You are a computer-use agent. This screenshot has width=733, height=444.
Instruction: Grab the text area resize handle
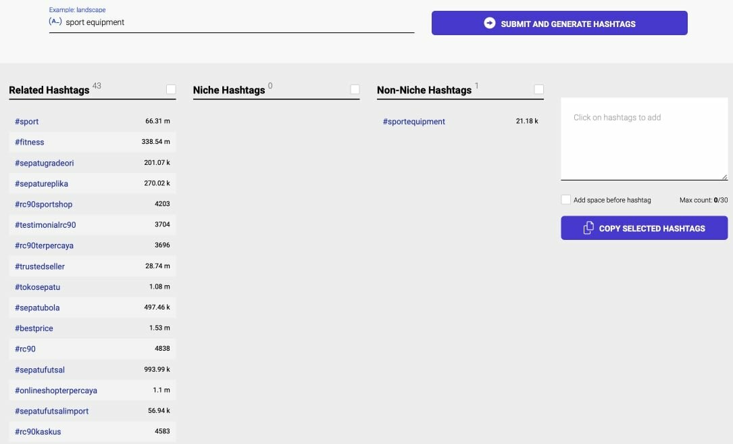(x=724, y=176)
